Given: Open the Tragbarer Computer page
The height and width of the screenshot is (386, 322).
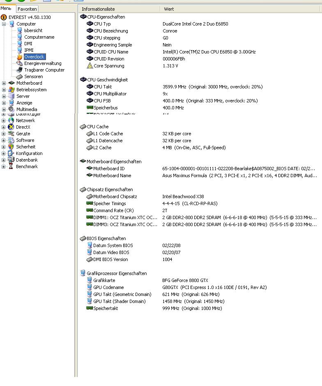Looking at the screenshot, I should coord(44,70).
